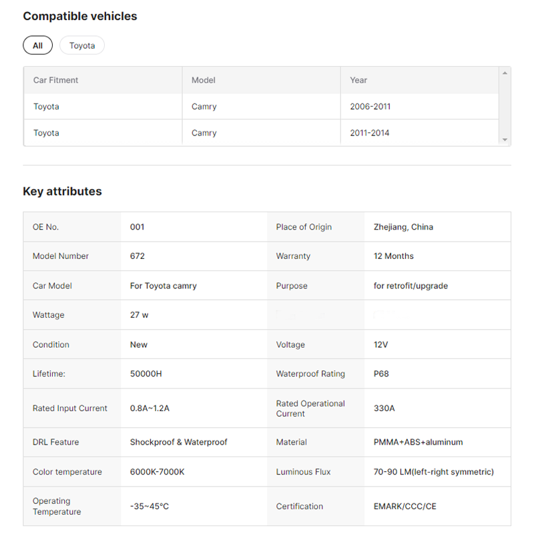
Task: Click the 6000K-7000K color temperature value
Action: click(158, 472)
